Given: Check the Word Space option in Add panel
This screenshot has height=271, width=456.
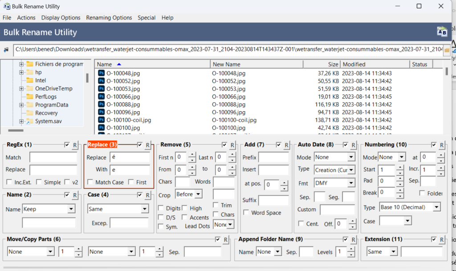Looking at the screenshot, I should (246, 213).
